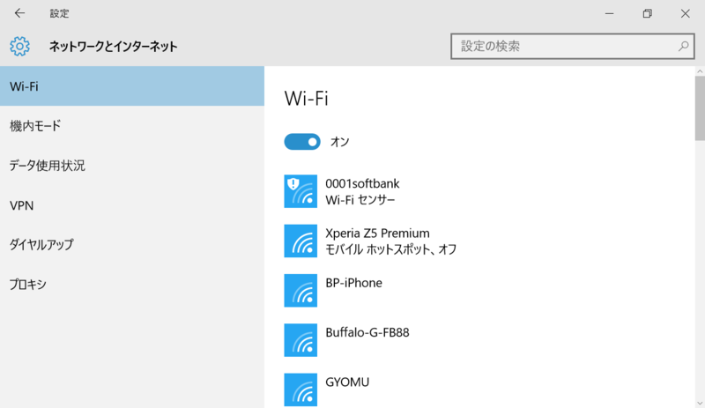
Task: Select the GYOMU Wi-Fi signal icon
Action: point(301,389)
